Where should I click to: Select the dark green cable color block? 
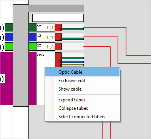click(x=32, y=27)
